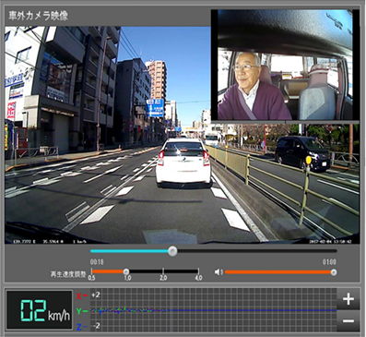366x337 pixels.
Task: Zoom out the graph with minus button
Action: tap(348, 321)
